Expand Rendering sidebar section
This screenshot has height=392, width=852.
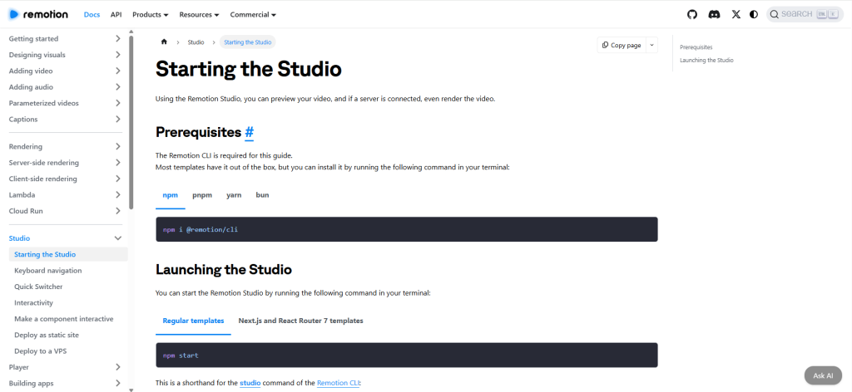point(65,146)
